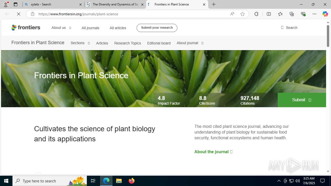Open Settings and more menu

click(x=314, y=14)
